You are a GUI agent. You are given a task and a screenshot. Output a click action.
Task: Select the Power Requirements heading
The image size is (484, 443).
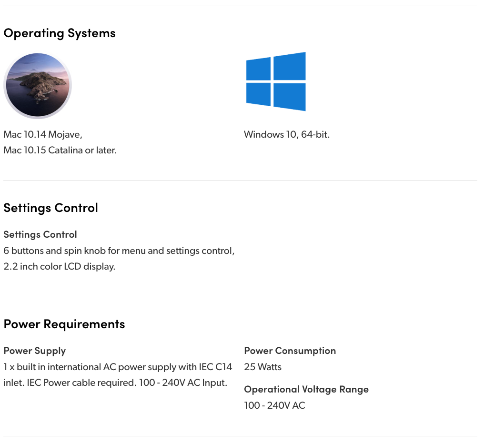click(64, 324)
